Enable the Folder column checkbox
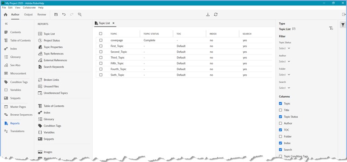 pos(281,136)
